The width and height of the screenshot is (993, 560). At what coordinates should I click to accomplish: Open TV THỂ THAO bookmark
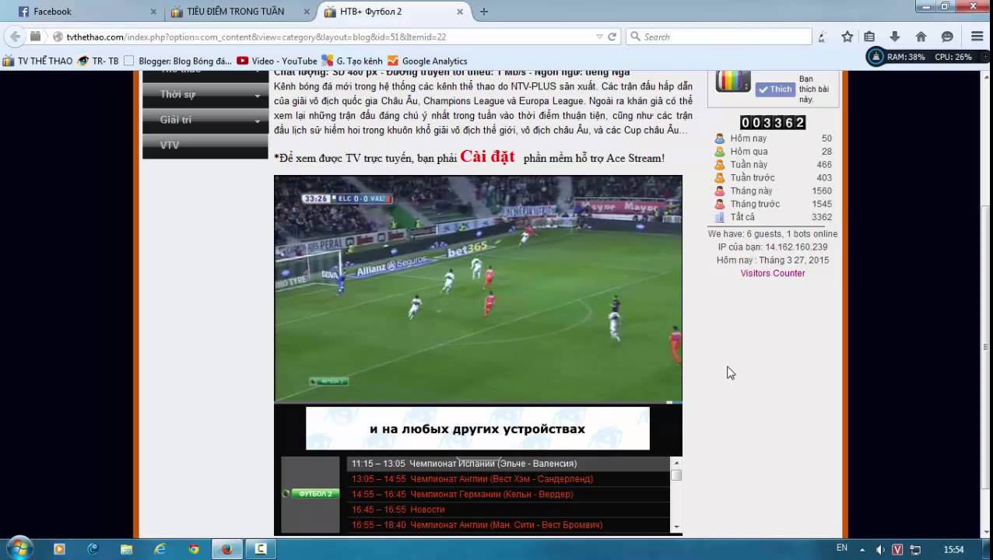pos(37,61)
